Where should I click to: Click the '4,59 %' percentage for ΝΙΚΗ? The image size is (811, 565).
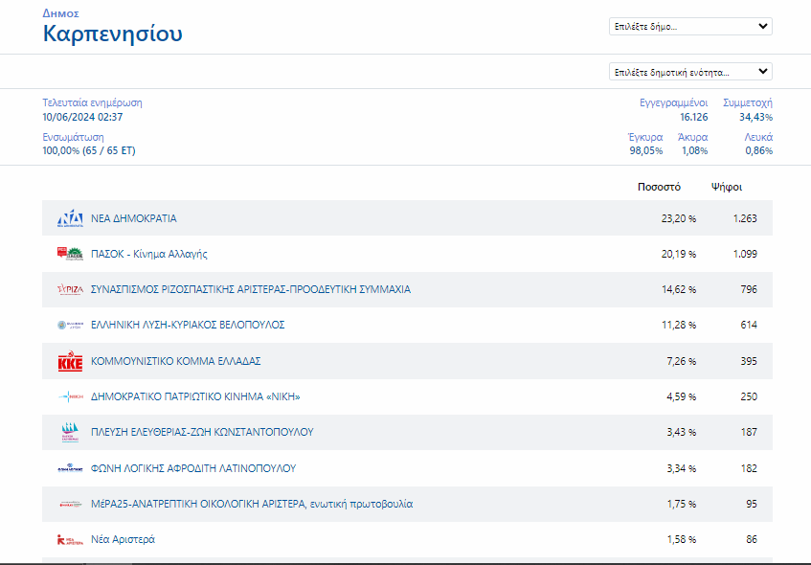pos(681,396)
